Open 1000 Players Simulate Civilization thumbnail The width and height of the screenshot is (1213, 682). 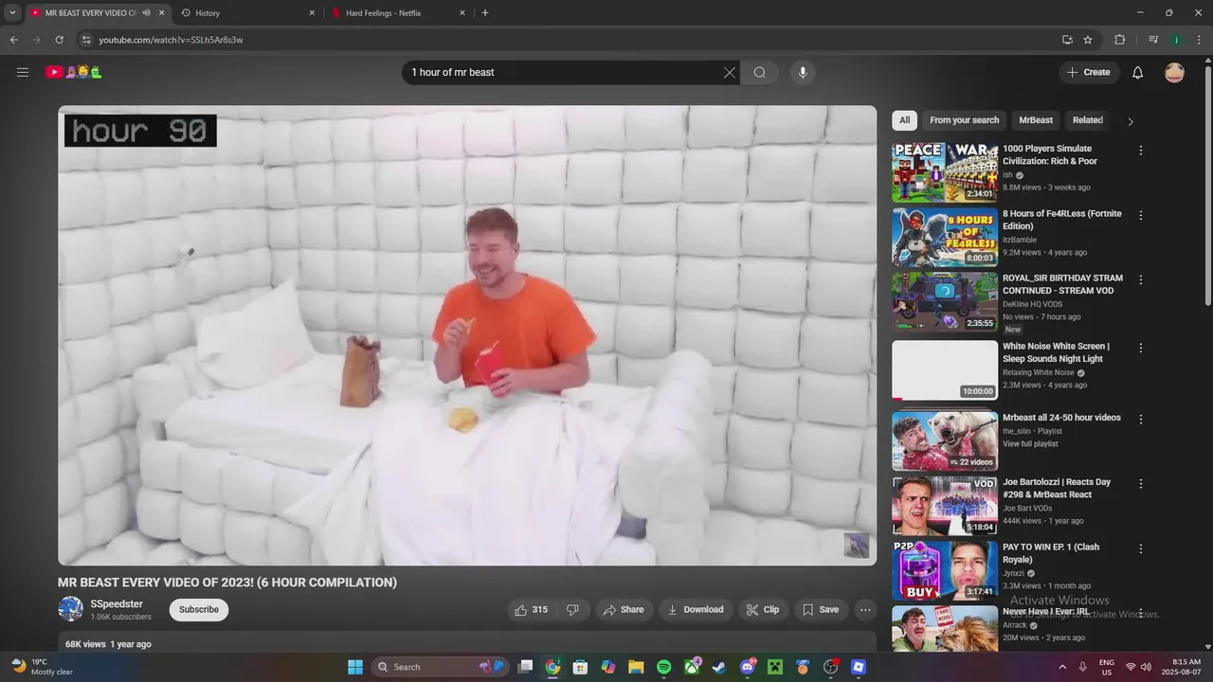click(945, 172)
